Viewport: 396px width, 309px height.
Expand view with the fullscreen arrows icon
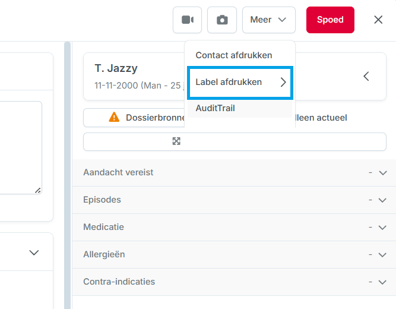176,141
